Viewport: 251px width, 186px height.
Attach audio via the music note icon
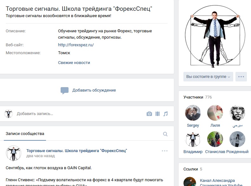[166, 114]
